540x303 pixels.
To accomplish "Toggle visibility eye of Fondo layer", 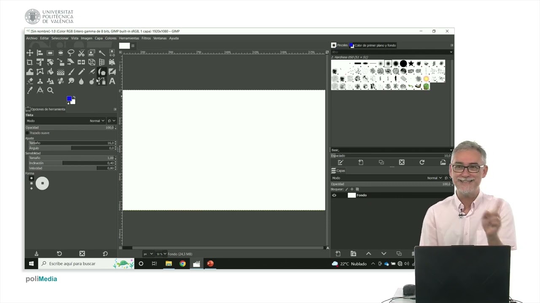I will tap(334, 195).
